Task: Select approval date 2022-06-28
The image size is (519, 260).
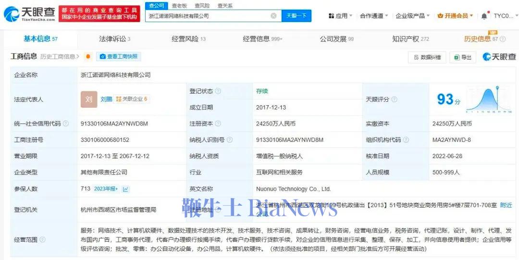Action: tap(447, 156)
